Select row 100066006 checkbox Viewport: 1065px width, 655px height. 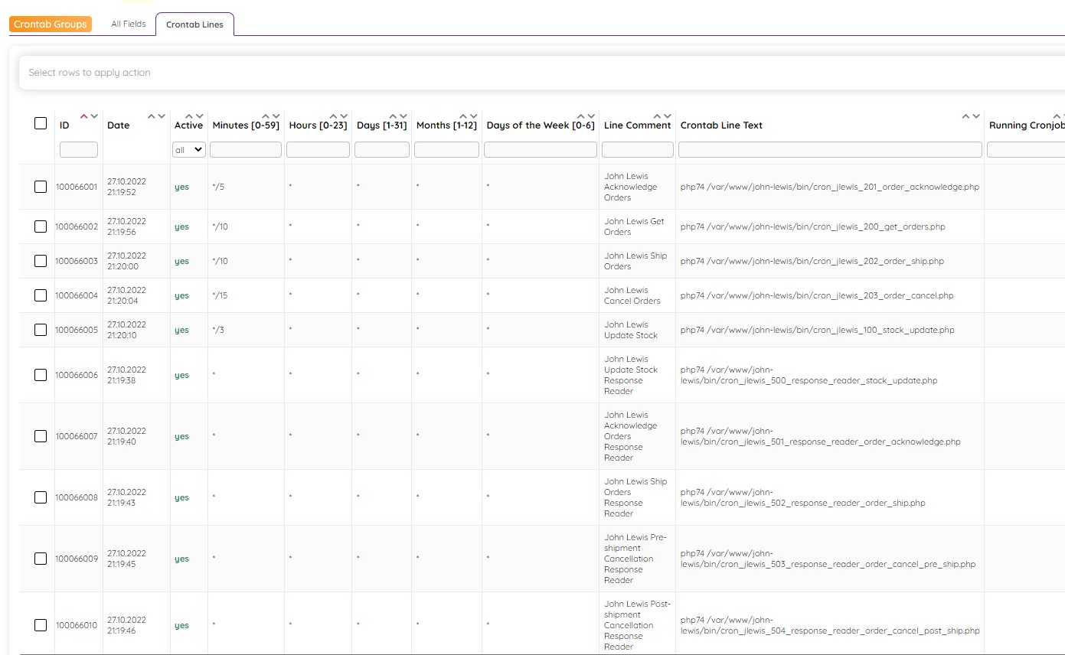[x=41, y=375]
